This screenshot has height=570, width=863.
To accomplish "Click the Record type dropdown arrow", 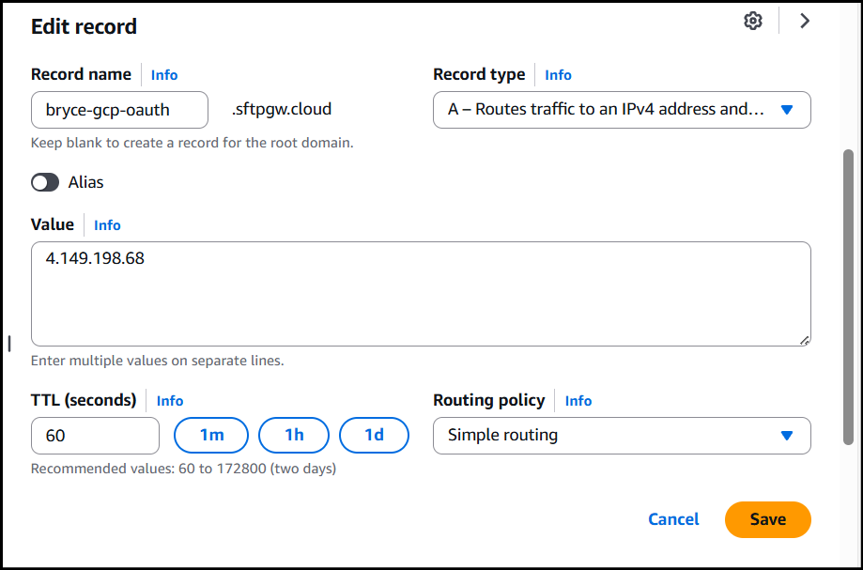I will pyautogui.click(x=787, y=110).
